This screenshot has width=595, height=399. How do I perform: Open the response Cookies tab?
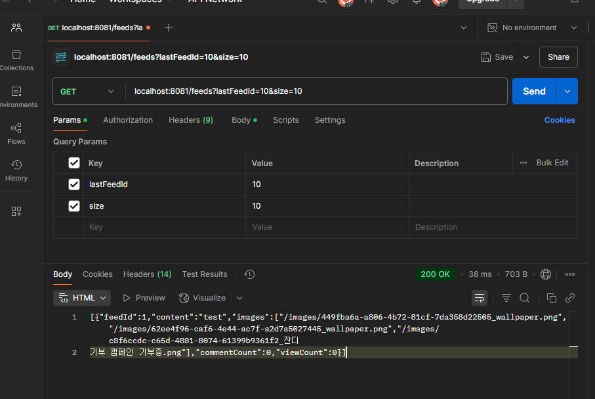click(x=98, y=274)
